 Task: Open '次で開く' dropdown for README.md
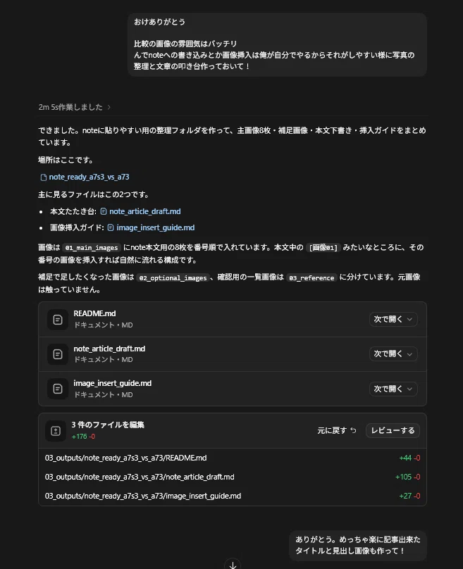[393, 319]
